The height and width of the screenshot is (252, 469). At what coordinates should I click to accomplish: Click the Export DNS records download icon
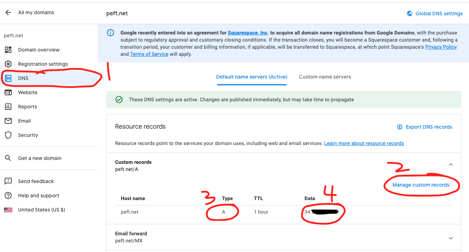click(x=400, y=127)
